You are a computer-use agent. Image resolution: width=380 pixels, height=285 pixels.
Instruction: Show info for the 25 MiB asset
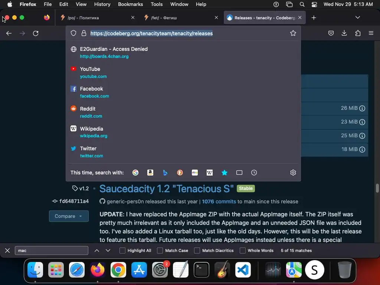point(362,136)
